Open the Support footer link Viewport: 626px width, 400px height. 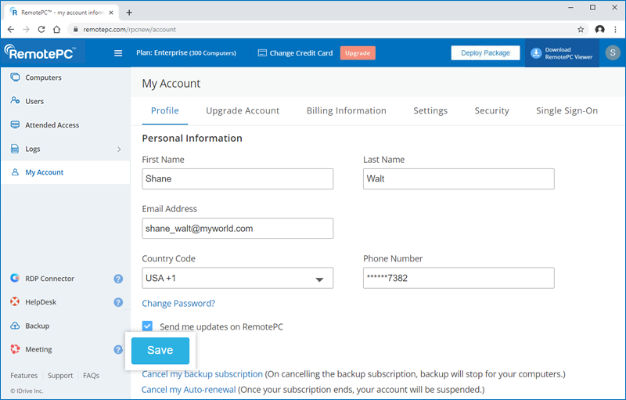(60, 376)
